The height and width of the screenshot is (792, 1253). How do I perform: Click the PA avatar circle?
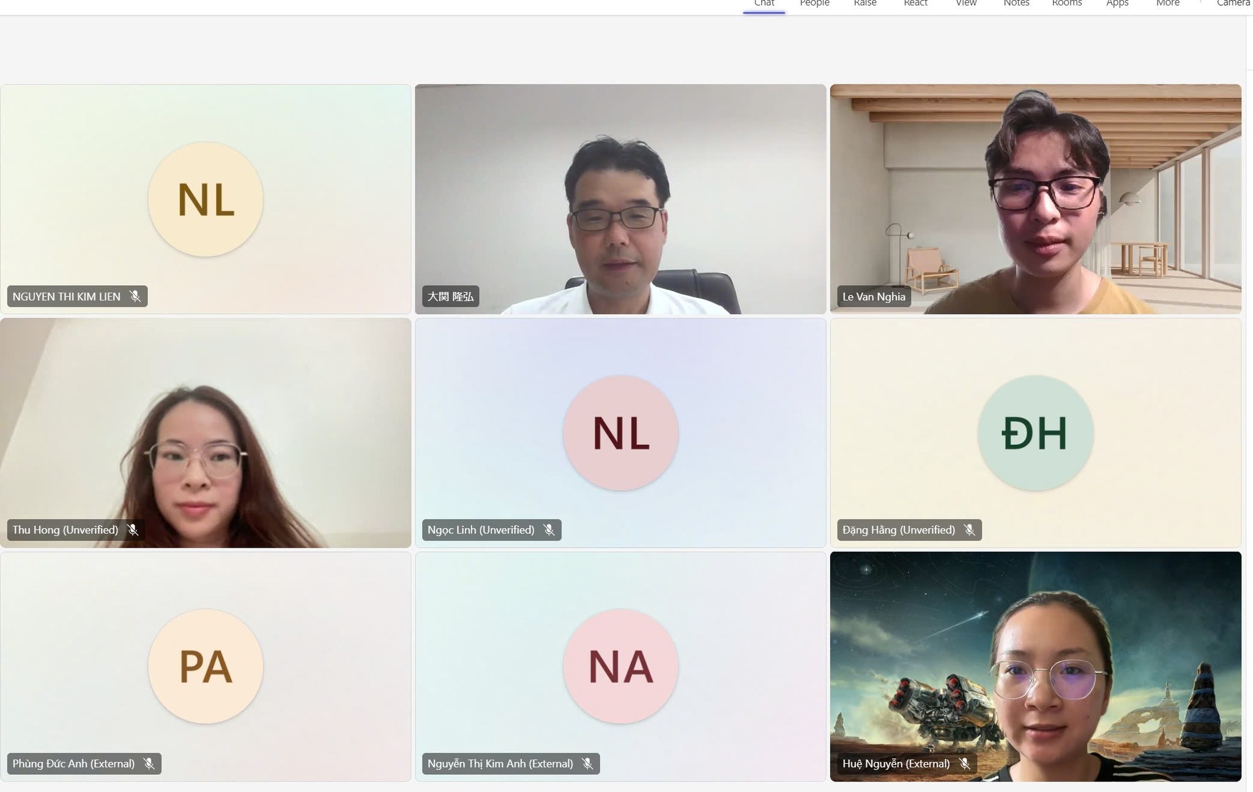(206, 667)
